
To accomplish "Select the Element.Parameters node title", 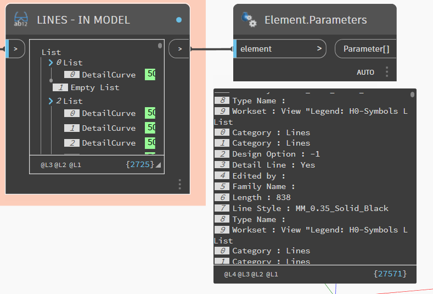I will 316,20.
